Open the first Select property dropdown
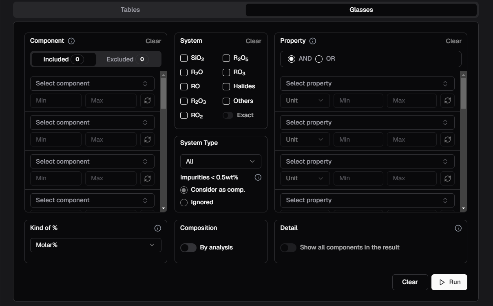Viewport: 493px width, 306px height. pyautogui.click(x=367, y=83)
